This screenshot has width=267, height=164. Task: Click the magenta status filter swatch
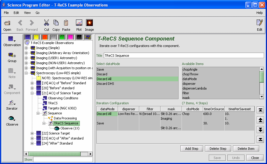pyautogui.click(x=70, y=37)
